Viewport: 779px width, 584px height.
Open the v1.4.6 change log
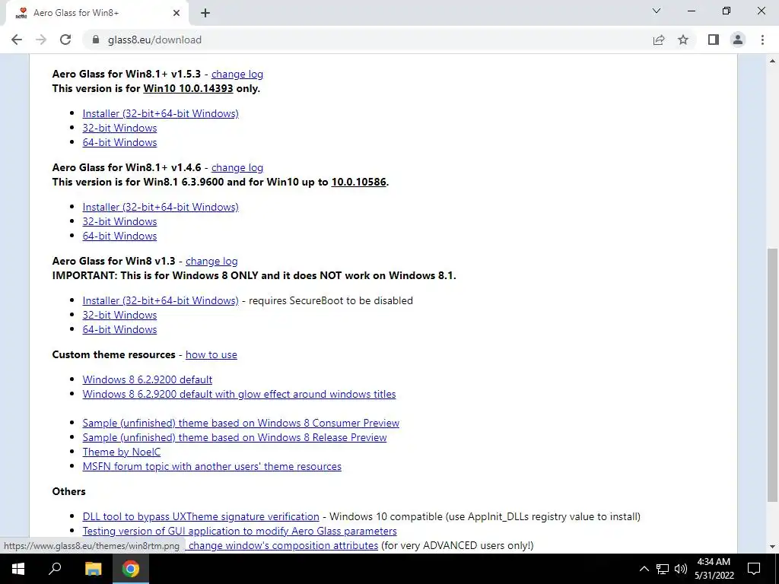click(237, 167)
